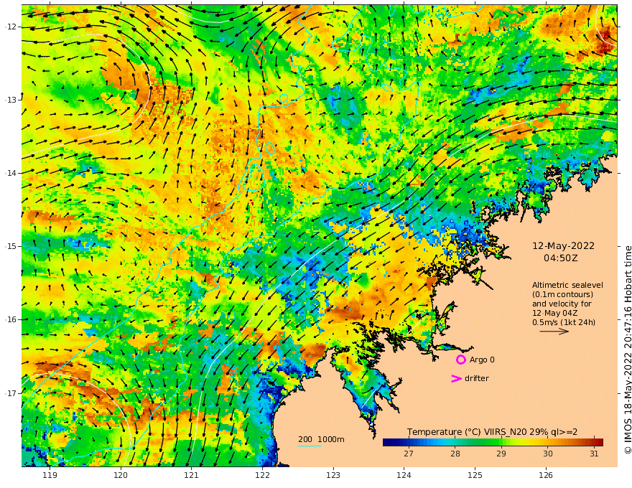The height and width of the screenshot is (488, 632).
Task: Click the '200 1000m' depth label
Action: click(321, 439)
